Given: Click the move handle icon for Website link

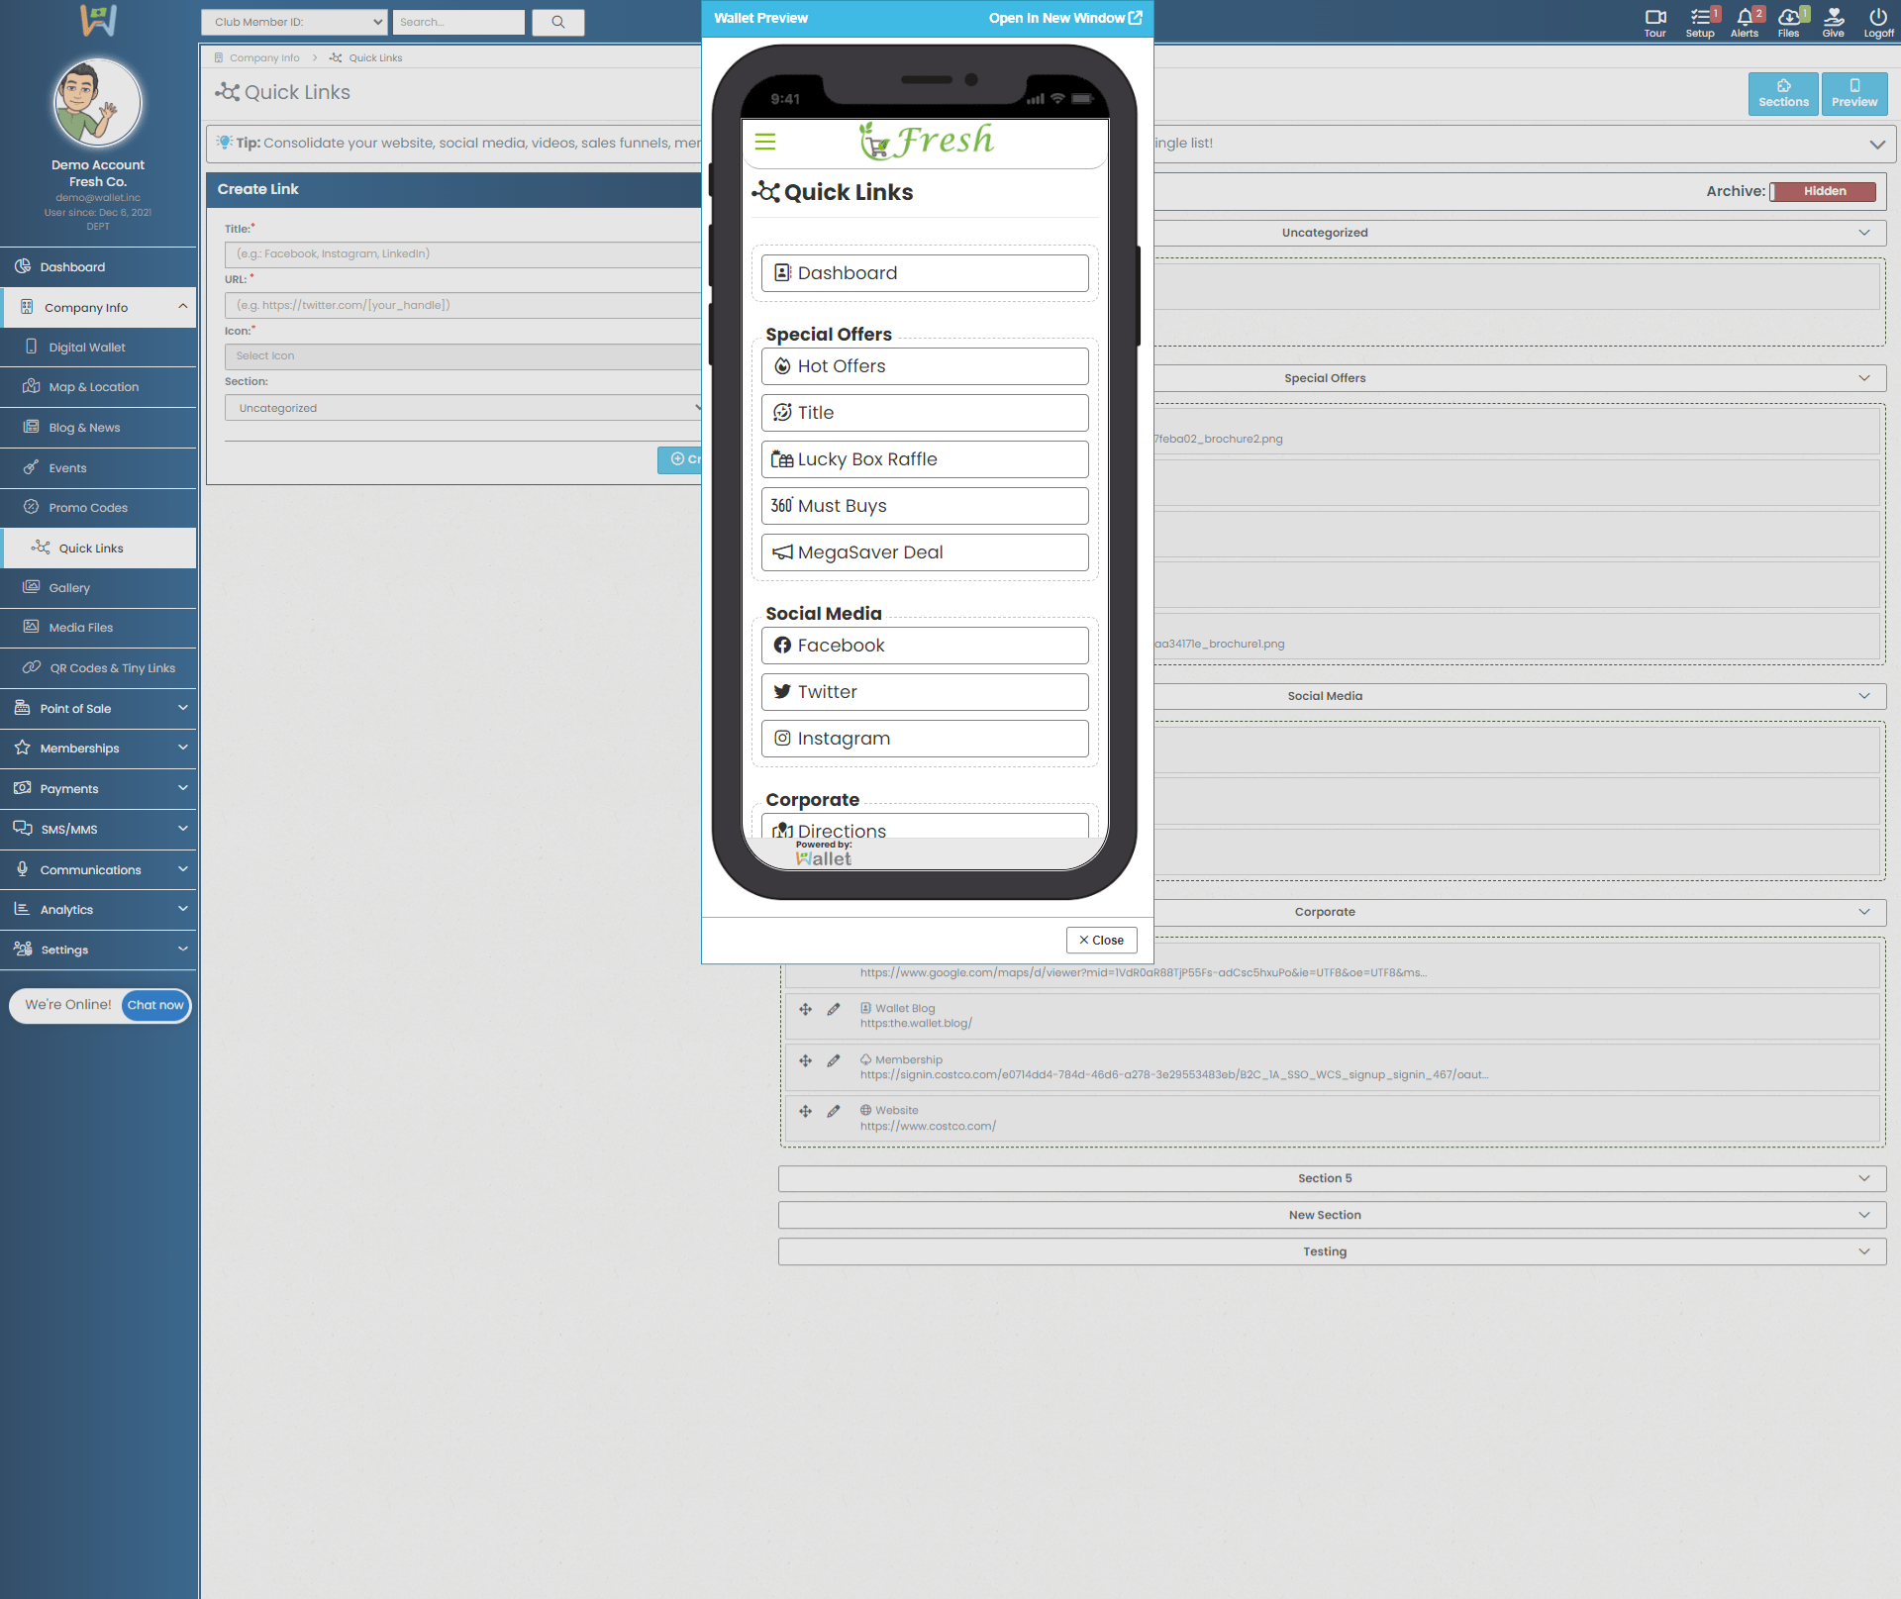Looking at the screenshot, I should click(x=805, y=1111).
